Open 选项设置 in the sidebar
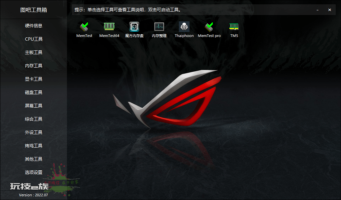 [x=34, y=172]
